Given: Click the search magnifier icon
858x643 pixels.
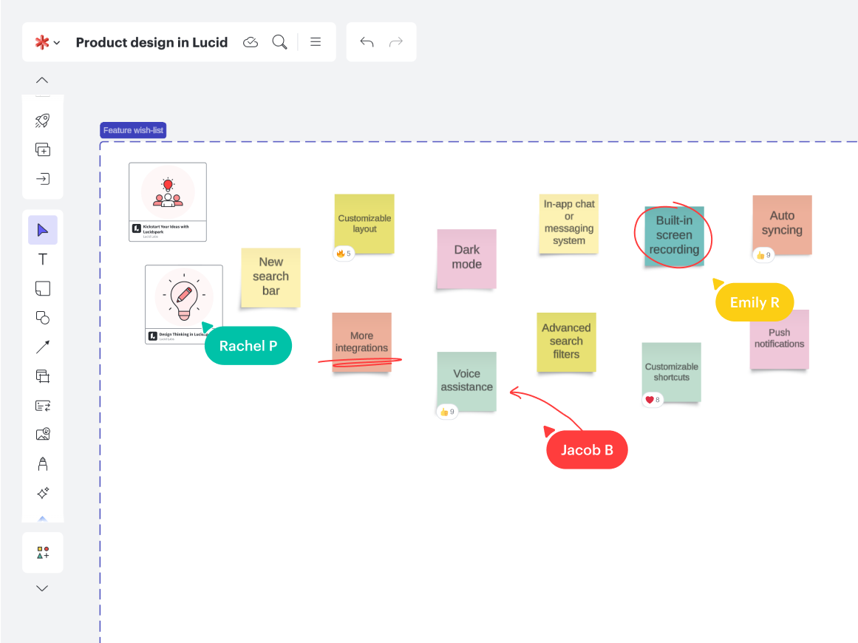Looking at the screenshot, I should 279,42.
